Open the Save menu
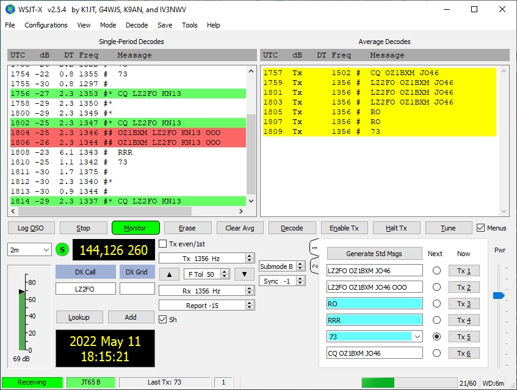 [165, 25]
